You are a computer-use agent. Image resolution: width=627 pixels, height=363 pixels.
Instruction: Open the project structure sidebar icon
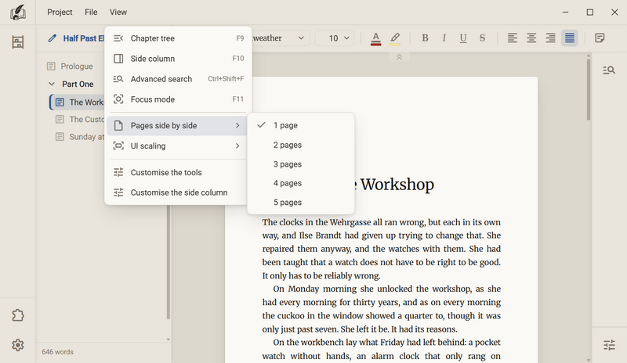coord(17,42)
